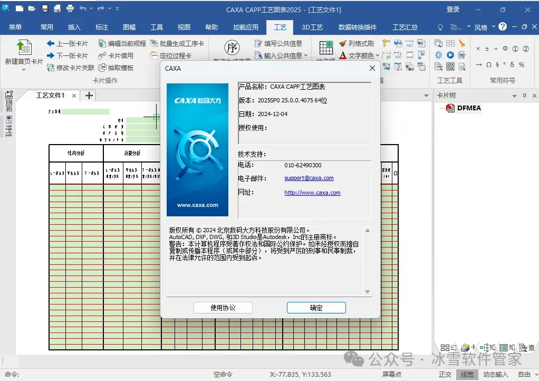Toggle 线宽 line width display in status bar
Viewport: 539px width, 381px height.
[x=467, y=375]
